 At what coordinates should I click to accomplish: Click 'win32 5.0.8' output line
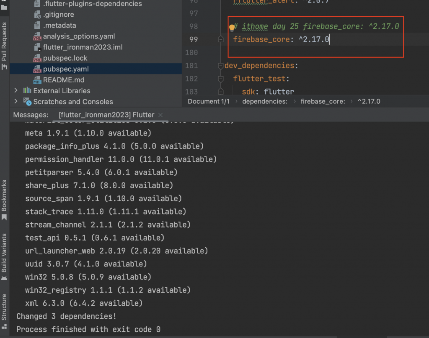pyautogui.click(x=88, y=277)
